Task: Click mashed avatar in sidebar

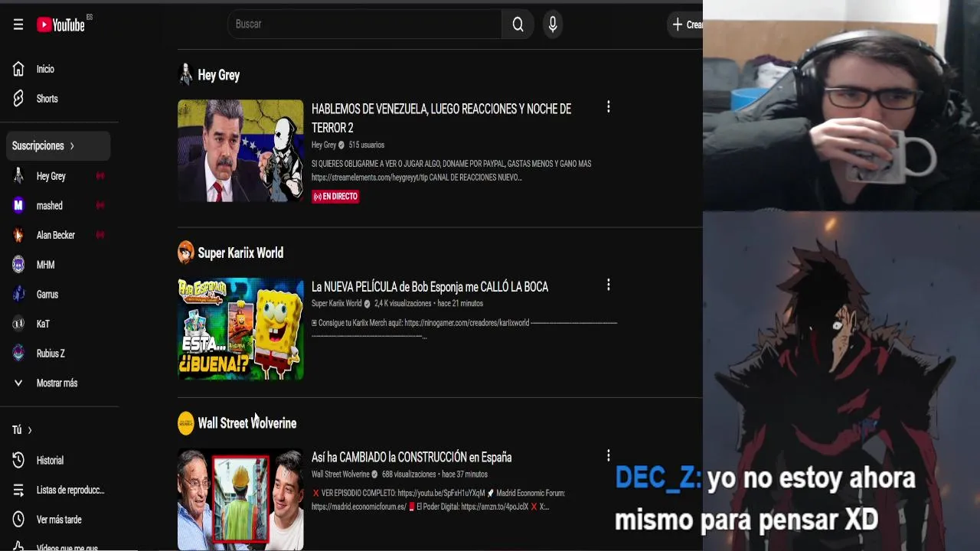Action: point(18,205)
